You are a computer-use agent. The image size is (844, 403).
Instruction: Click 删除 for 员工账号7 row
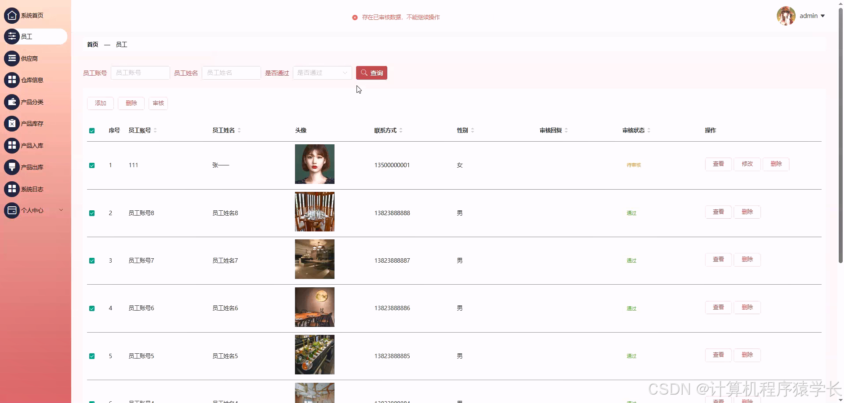(747, 259)
